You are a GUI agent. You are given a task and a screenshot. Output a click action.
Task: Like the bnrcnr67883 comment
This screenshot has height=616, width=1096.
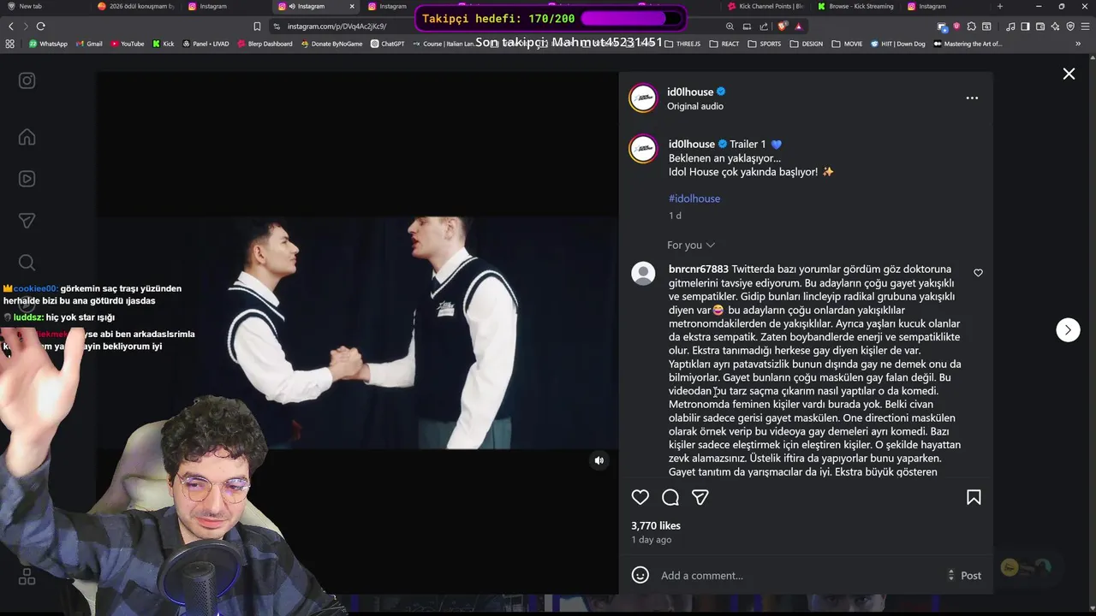point(978,273)
